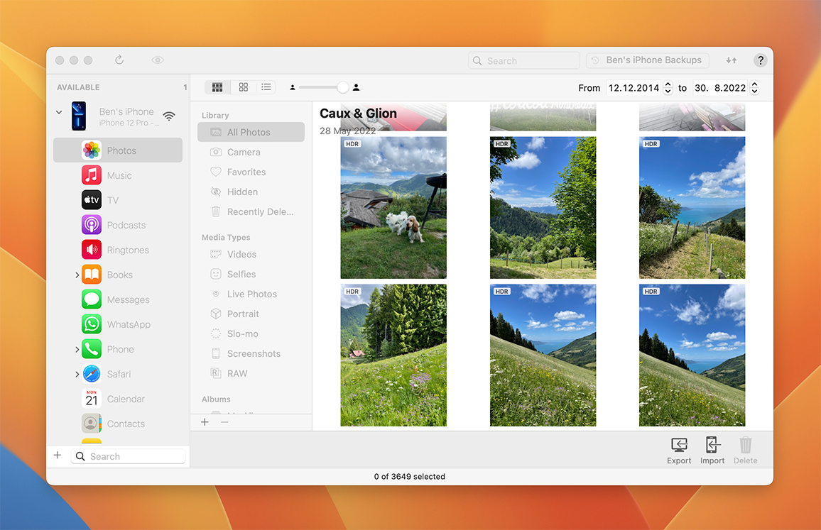Select the WhatsApp icon

[92, 324]
